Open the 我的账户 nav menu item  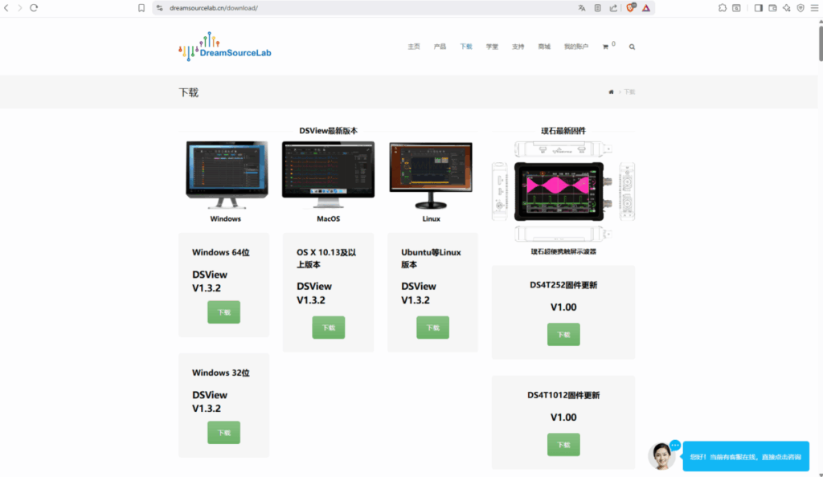tap(575, 47)
